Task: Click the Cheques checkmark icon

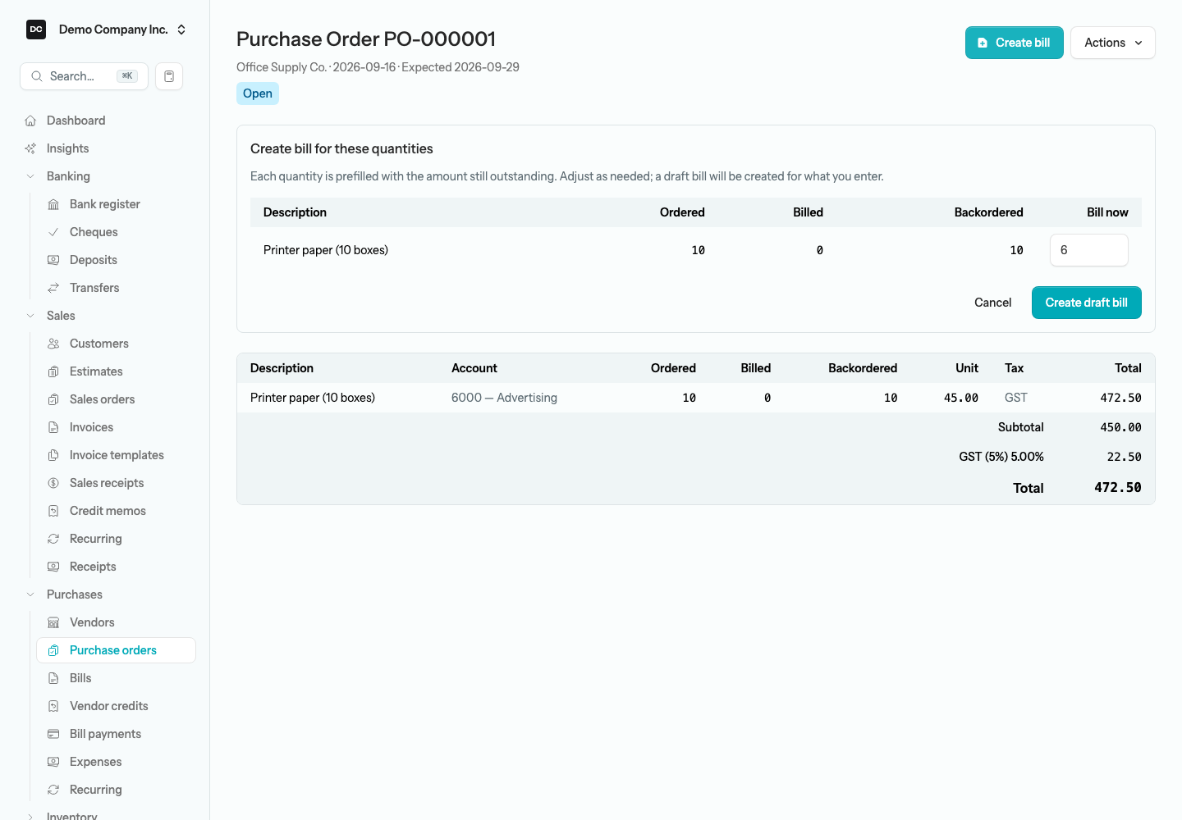Action: (x=53, y=232)
